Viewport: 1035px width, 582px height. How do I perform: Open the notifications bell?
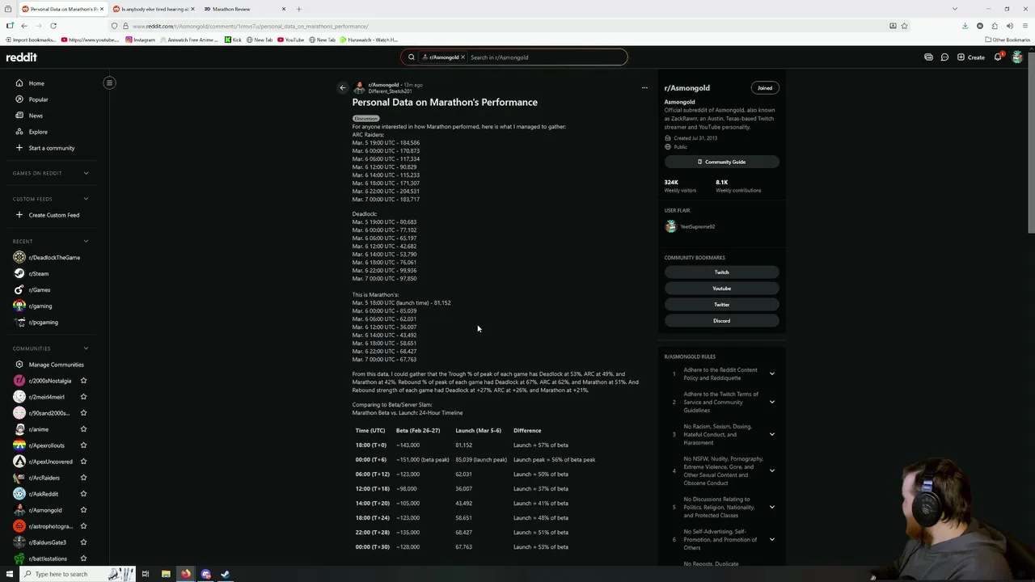coord(998,57)
